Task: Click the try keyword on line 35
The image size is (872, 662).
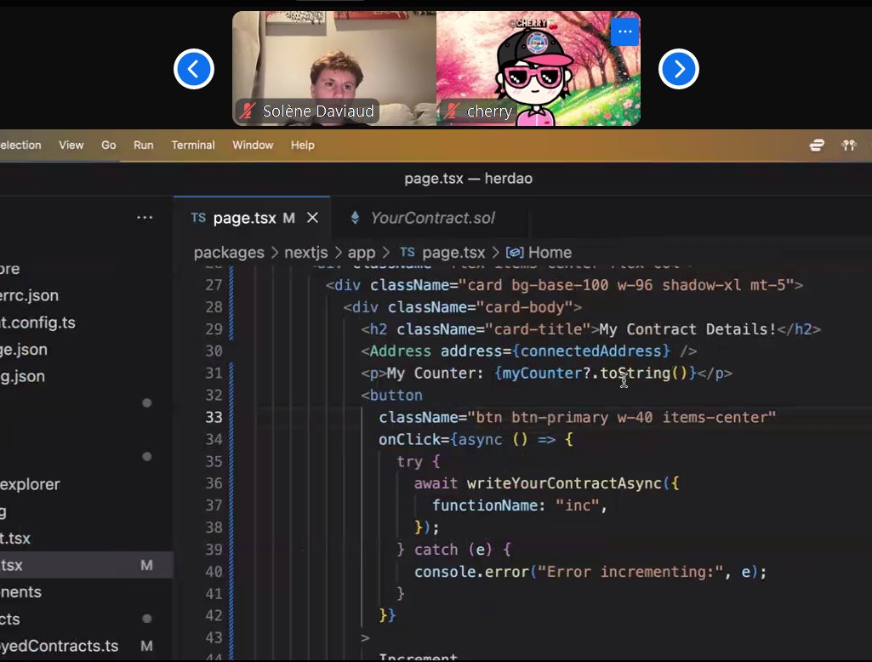Action: pos(410,462)
